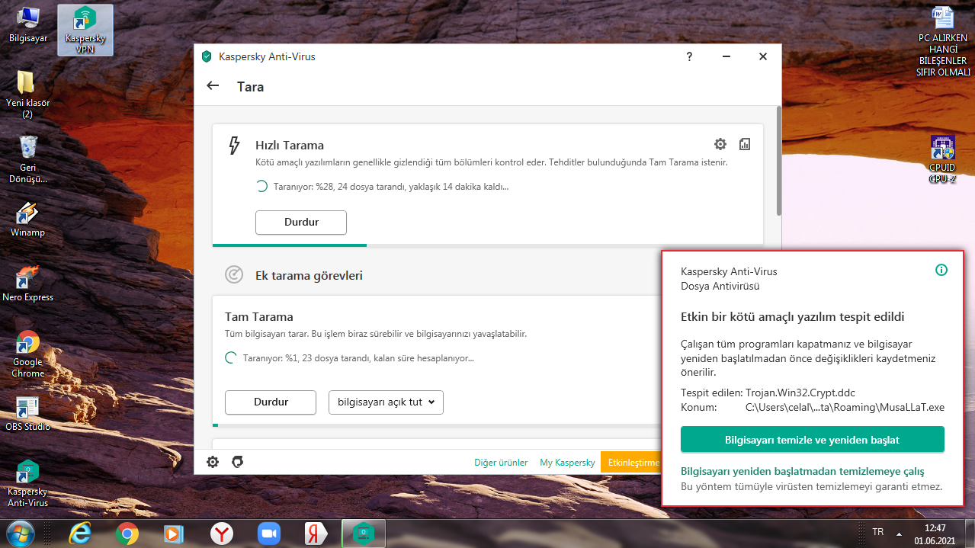Open Zoom from the taskbar
This screenshot has height=548, width=975.
click(268, 534)
